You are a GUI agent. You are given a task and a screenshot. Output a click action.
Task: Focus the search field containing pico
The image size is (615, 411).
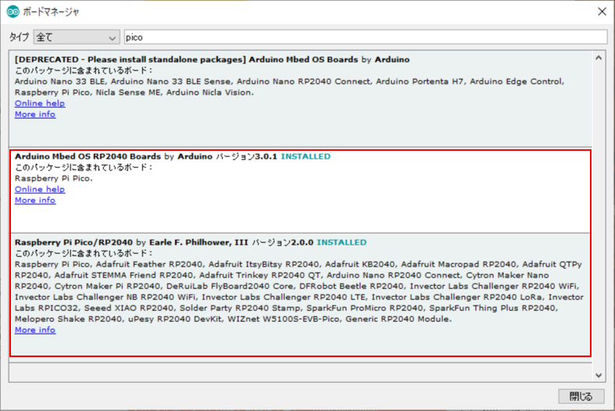click(x=365, y=38)
